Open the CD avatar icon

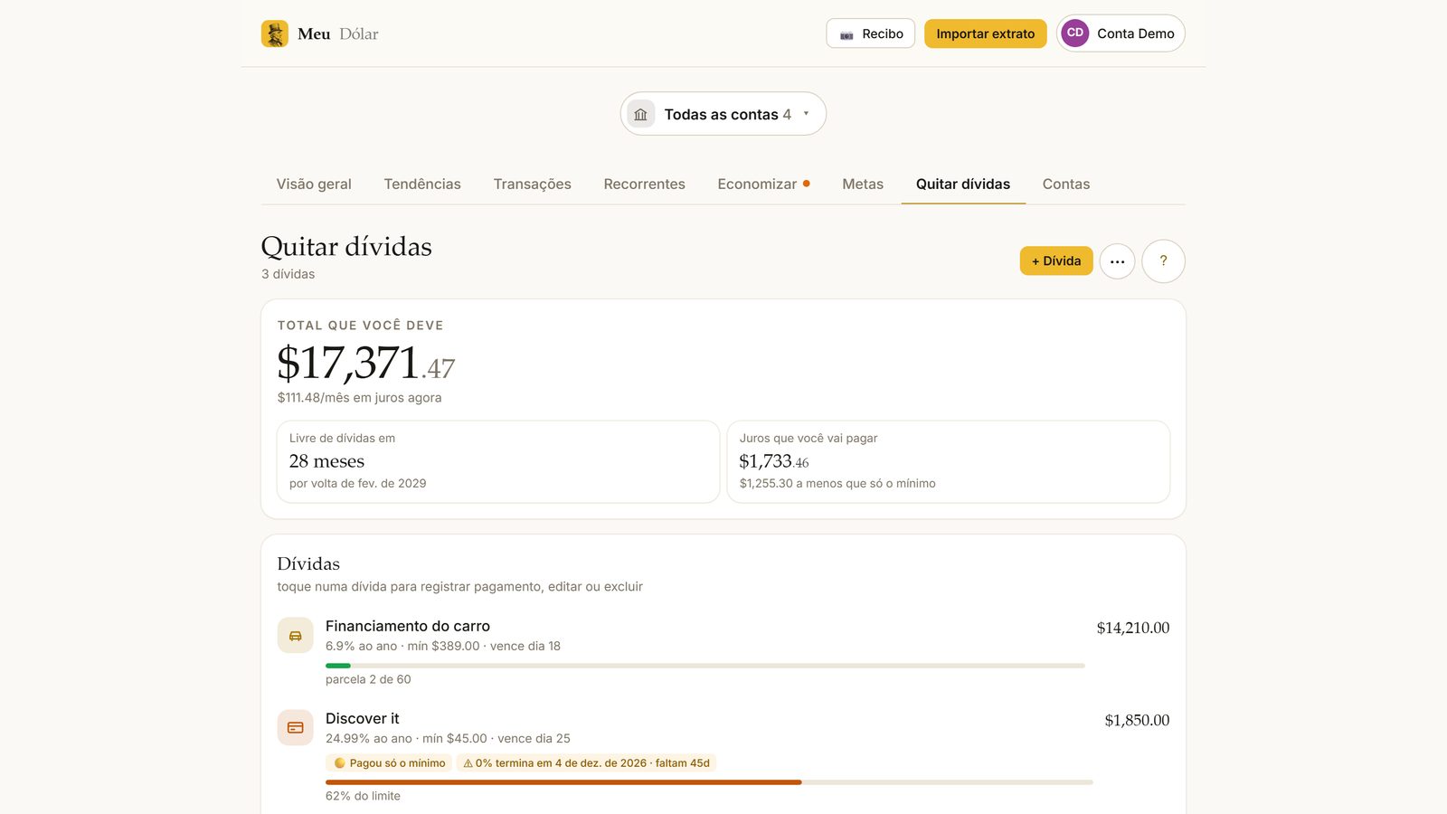click(1075, 33)
